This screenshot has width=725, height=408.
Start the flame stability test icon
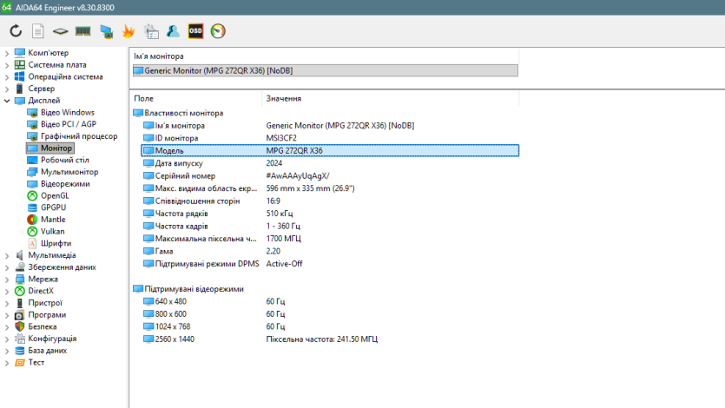[129, 31]
